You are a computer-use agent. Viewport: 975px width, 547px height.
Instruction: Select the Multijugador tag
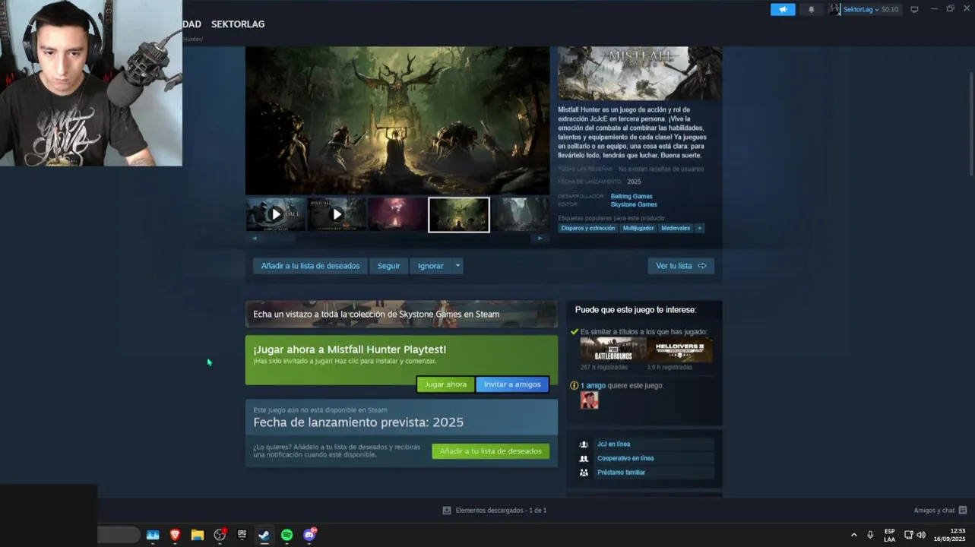638,228
